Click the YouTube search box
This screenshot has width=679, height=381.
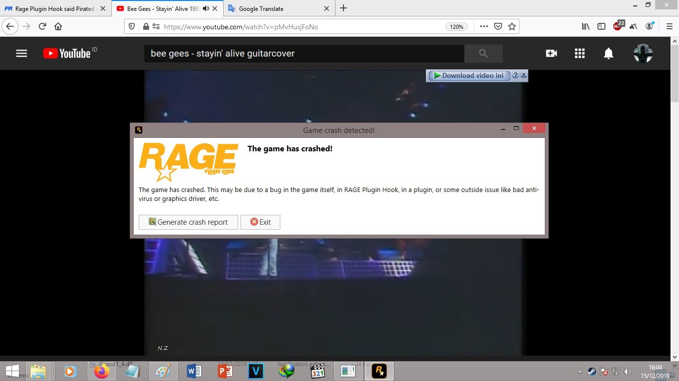[x=304, y=53]
